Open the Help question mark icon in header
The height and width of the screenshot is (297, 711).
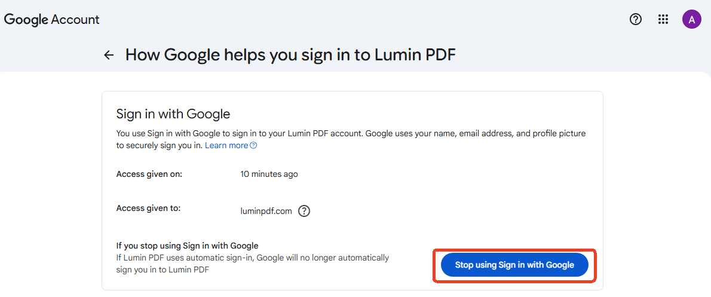point(636,19)
